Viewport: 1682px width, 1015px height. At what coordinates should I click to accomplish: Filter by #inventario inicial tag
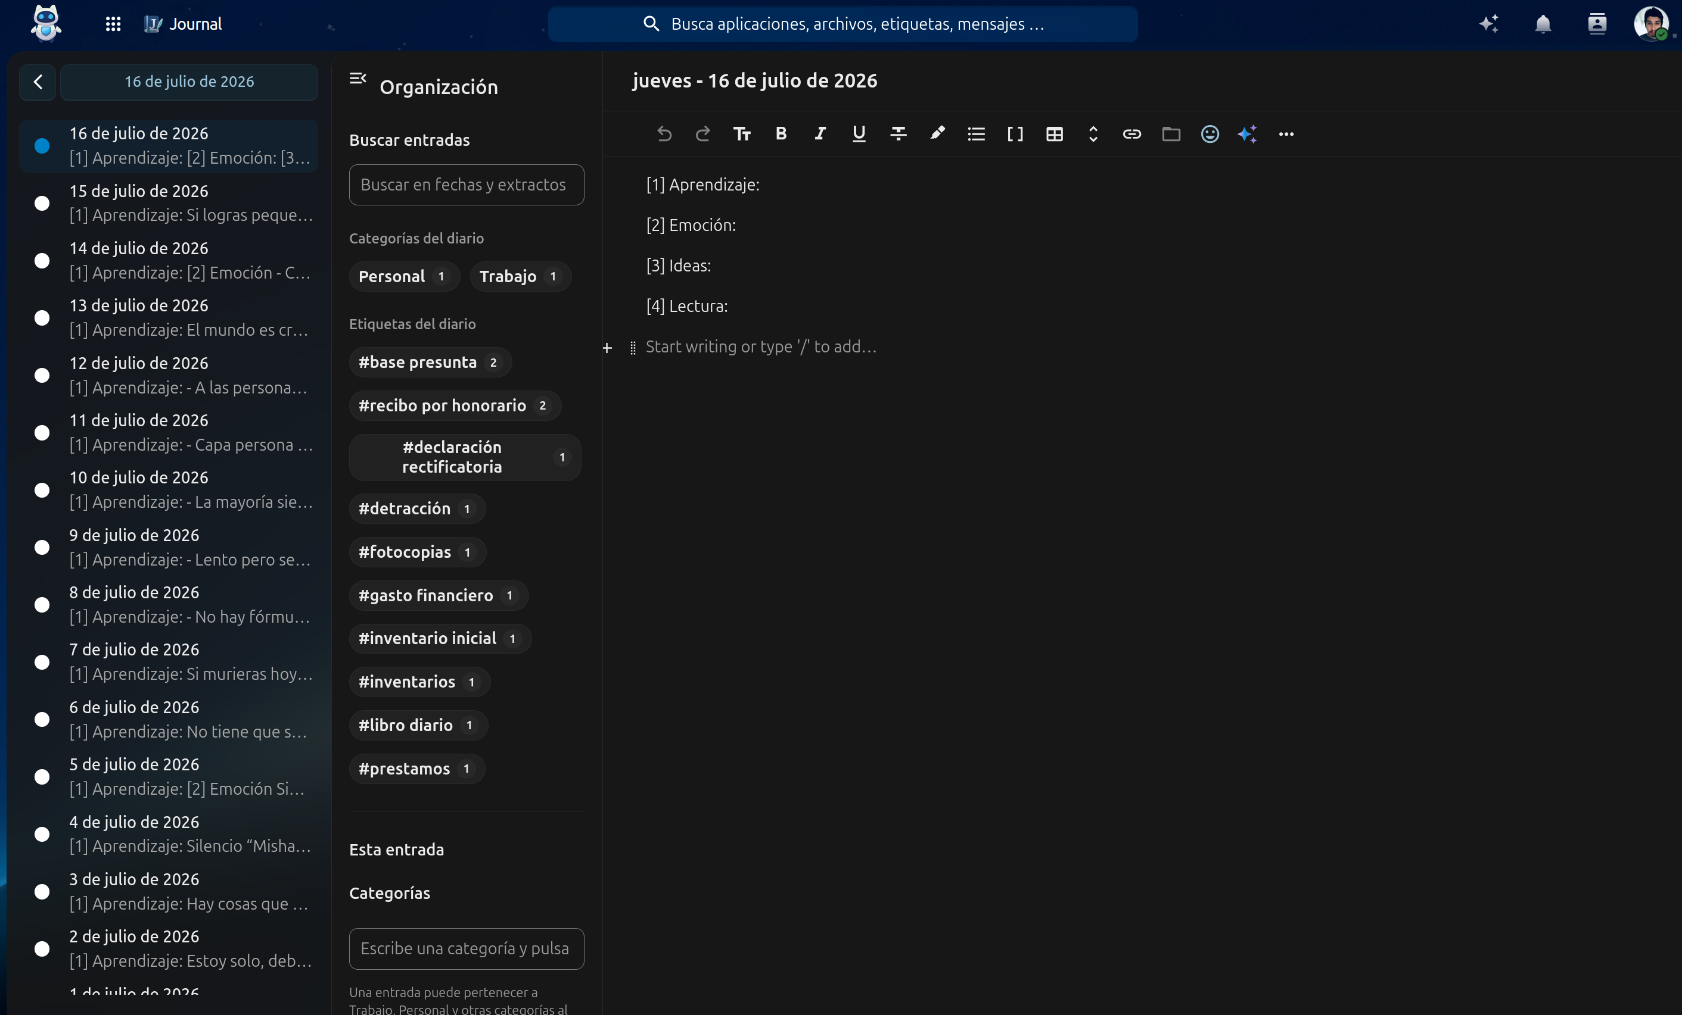coord(440,638)
